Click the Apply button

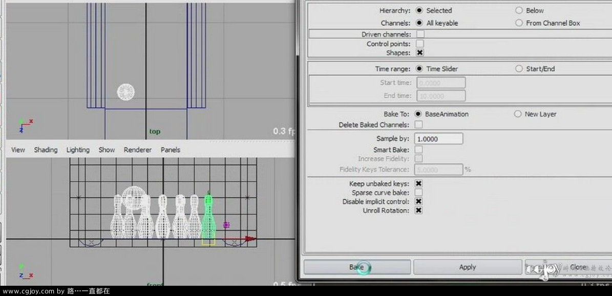[x=467, y=267]
